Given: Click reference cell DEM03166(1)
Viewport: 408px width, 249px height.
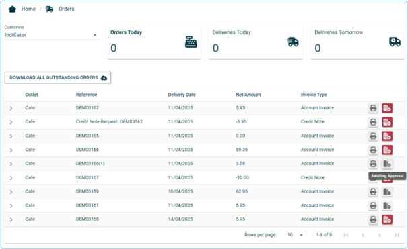Looking at the screenshot, I should pos(90,164).
